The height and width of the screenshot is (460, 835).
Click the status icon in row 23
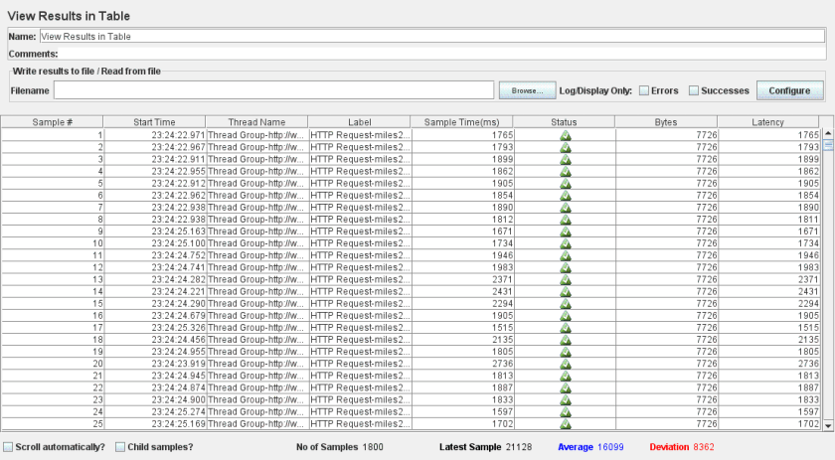[565, 399]
